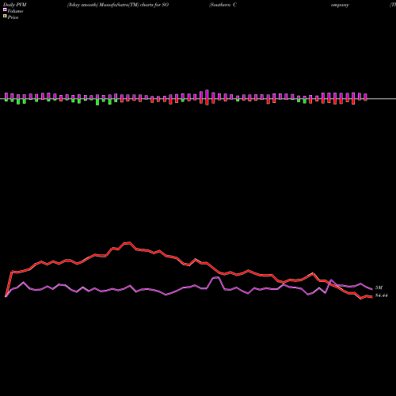Click the Price legend color swatch
The height and width of the screenshot is (396, 396).
[5, 17]
